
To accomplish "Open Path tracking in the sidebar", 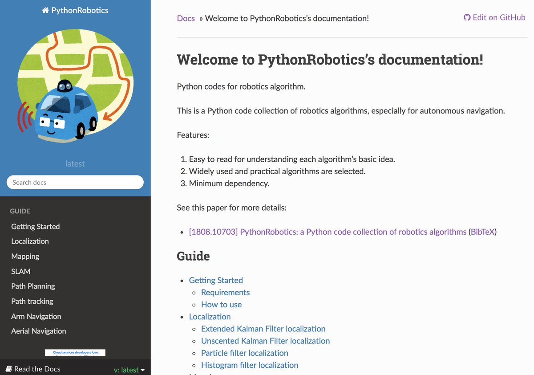I will (x=32, y=301).
